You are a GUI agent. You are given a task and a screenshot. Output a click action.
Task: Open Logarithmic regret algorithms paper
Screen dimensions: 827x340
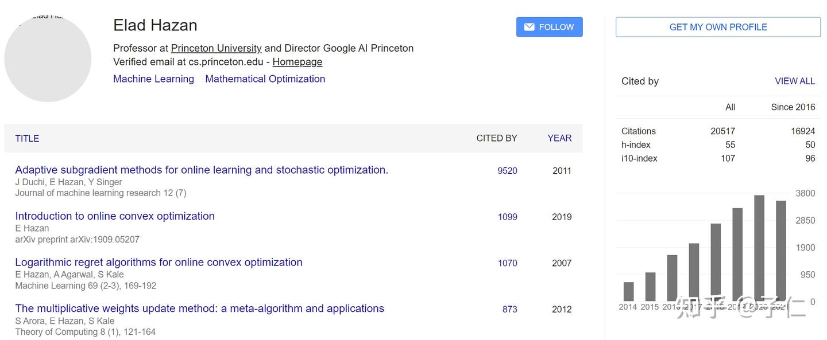pos(159,262)
